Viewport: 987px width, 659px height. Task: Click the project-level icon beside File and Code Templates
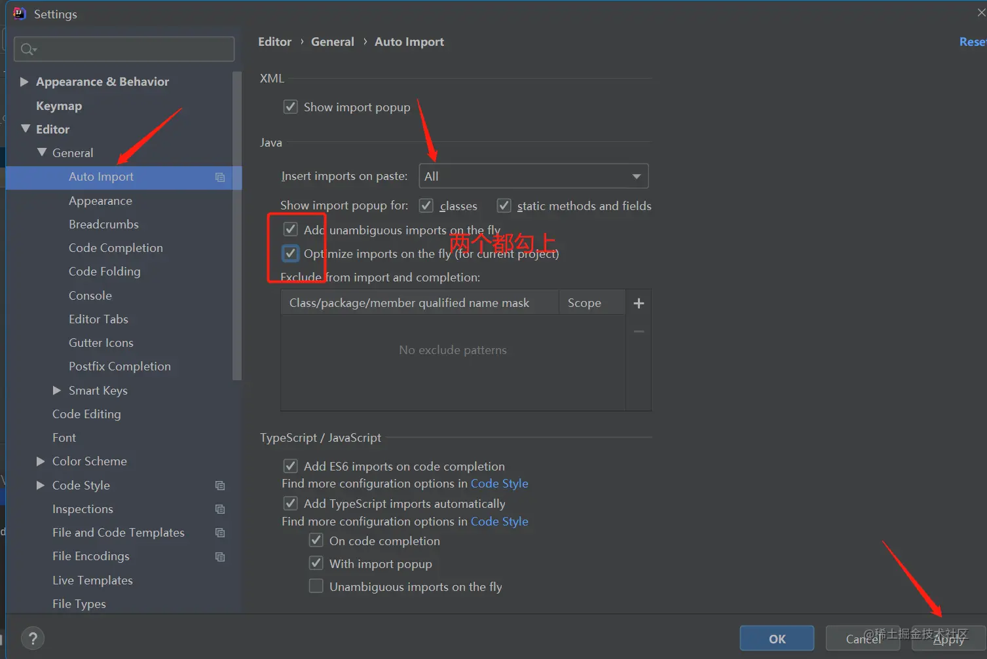[x=220, y=533]
